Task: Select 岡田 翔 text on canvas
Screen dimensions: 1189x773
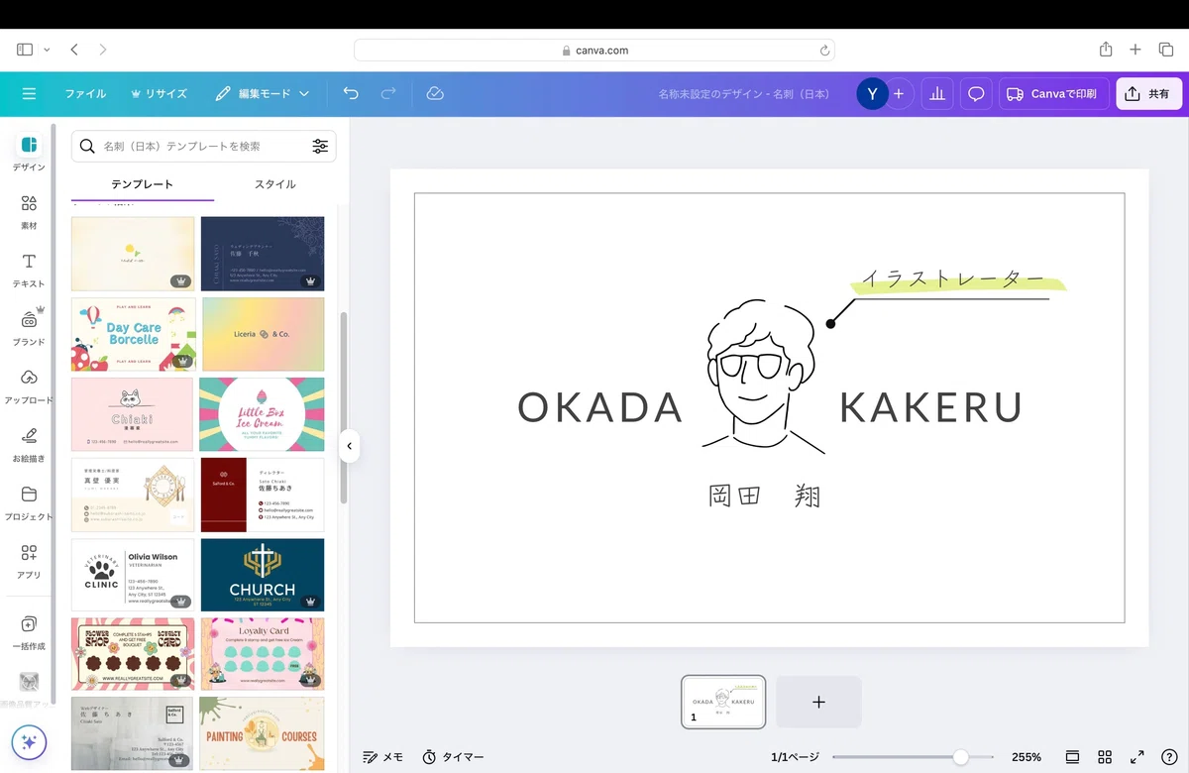Action: point(764,496)
